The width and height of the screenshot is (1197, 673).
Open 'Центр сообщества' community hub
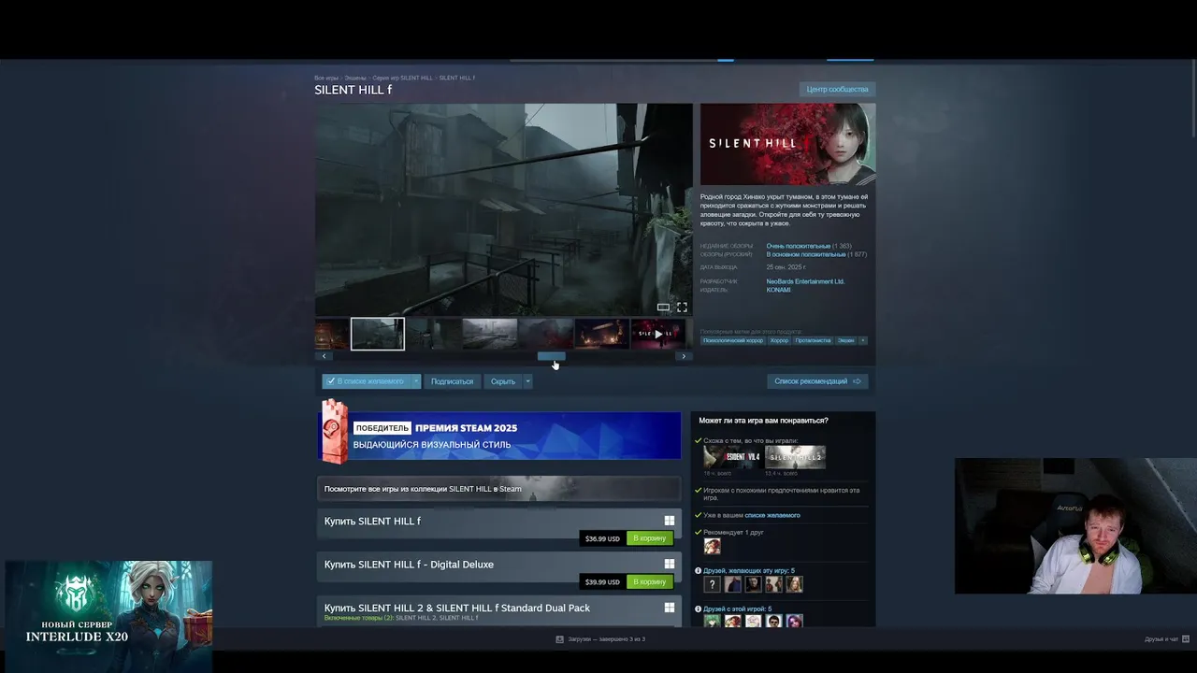[x=837, y=89]
